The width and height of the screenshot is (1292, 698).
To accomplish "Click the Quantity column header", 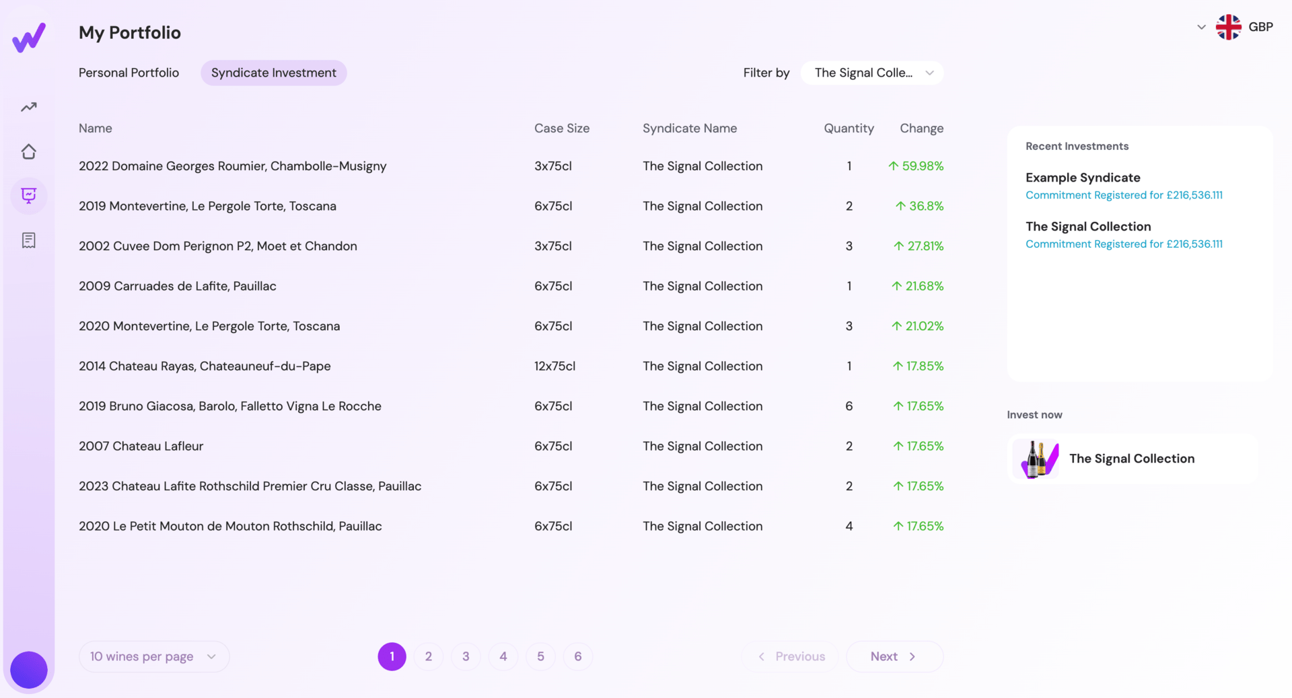I will (x=849, y=128).
